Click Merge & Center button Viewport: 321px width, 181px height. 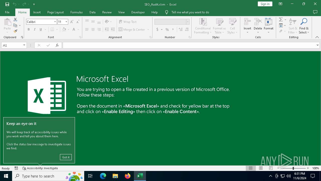coord(132,29)
